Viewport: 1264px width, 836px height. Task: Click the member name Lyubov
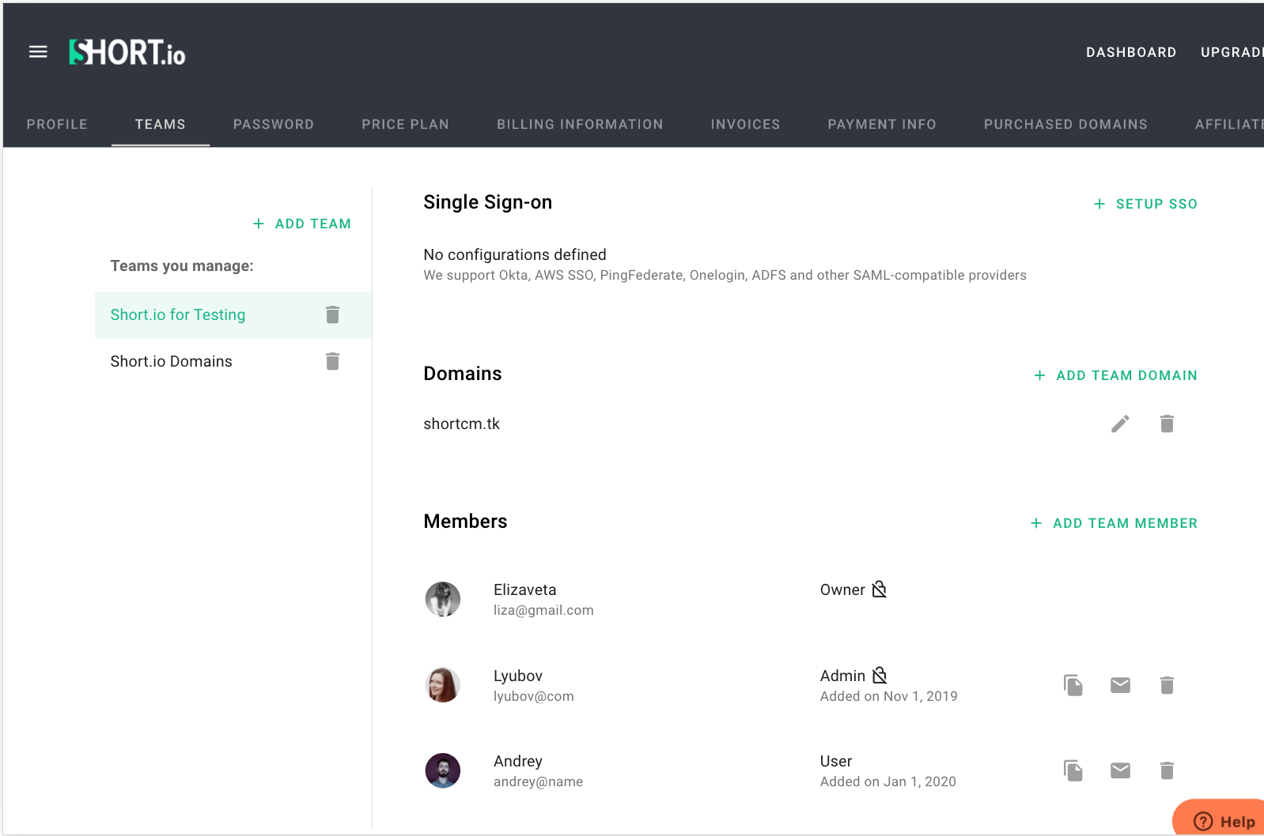point(518,676)
